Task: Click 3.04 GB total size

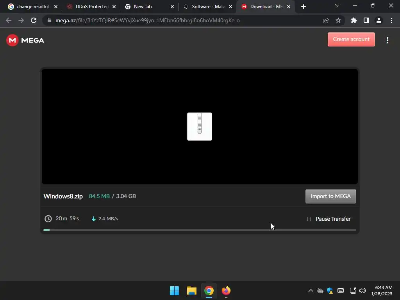Action: tap(126, 196)
